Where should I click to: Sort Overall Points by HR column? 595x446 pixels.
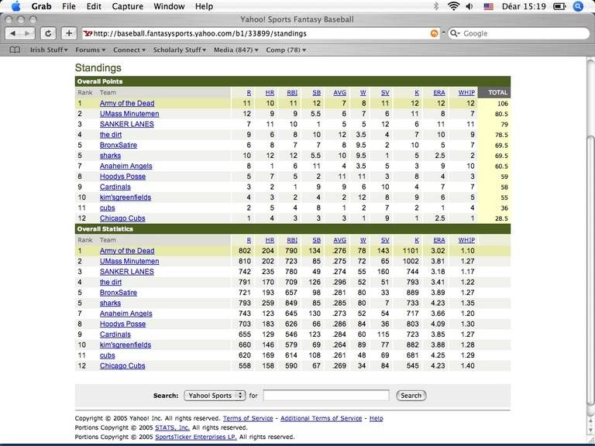(x=270, y=93)
